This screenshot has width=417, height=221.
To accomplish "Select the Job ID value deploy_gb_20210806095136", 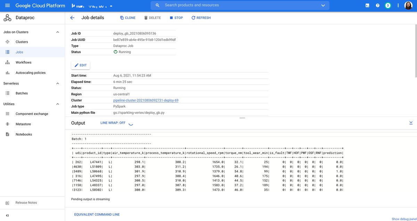I will tap(135, 34).
